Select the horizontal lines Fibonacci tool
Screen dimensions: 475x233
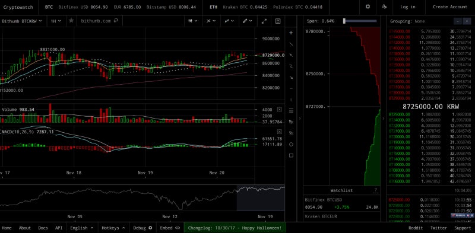click(x=291, y=111)
